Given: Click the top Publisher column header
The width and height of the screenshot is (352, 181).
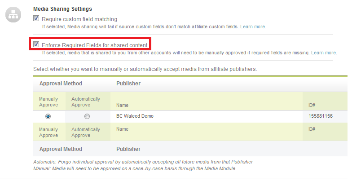Looking at the screenshot, I should (x=128, y=84).
